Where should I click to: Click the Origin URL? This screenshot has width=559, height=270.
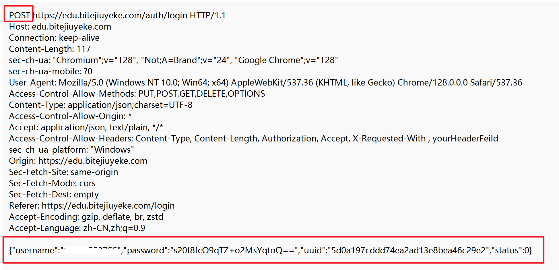(x=93, y=161)
